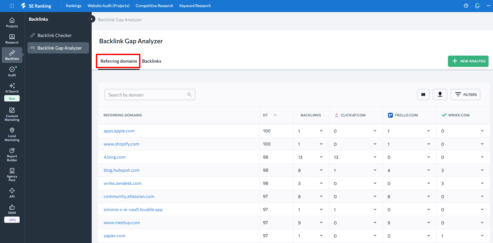Click the ClickUp icon in column header
493x243 pixels.
tap(337, 115)
